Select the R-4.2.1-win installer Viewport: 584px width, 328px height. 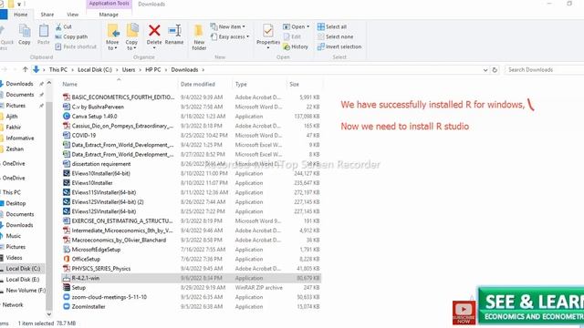[x=192, y=278]
